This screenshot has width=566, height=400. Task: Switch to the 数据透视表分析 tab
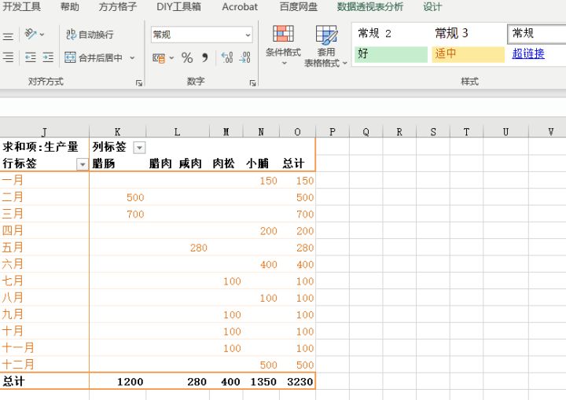point(369,7)
